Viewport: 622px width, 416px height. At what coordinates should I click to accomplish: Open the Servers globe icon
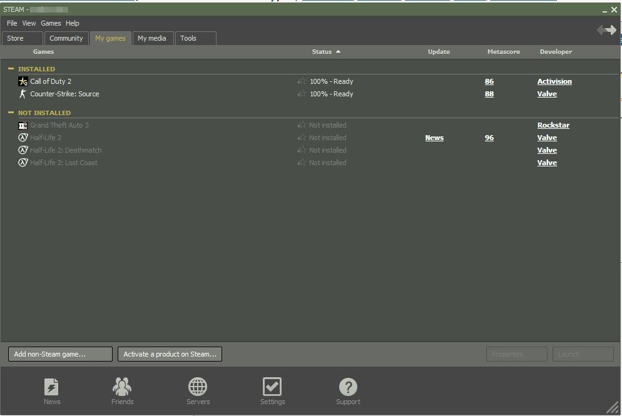[198, 387]
